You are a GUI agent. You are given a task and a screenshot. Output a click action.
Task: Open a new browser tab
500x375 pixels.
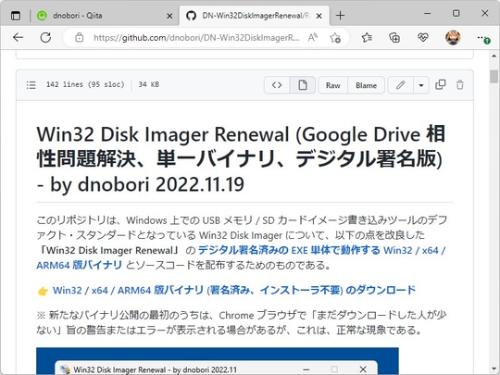click(340, 16)
